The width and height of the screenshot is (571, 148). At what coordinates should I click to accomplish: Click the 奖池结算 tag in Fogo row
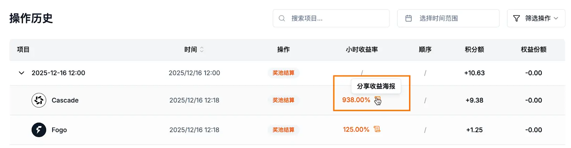[x=283, y=130]
